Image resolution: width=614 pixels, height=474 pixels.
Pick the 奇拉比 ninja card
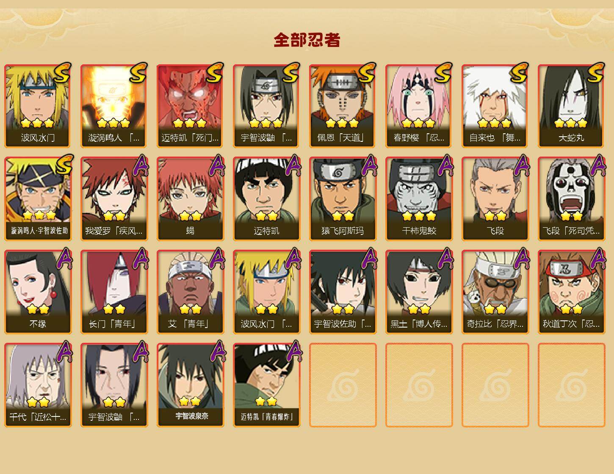pyautogui.click(x=495, y=292)
